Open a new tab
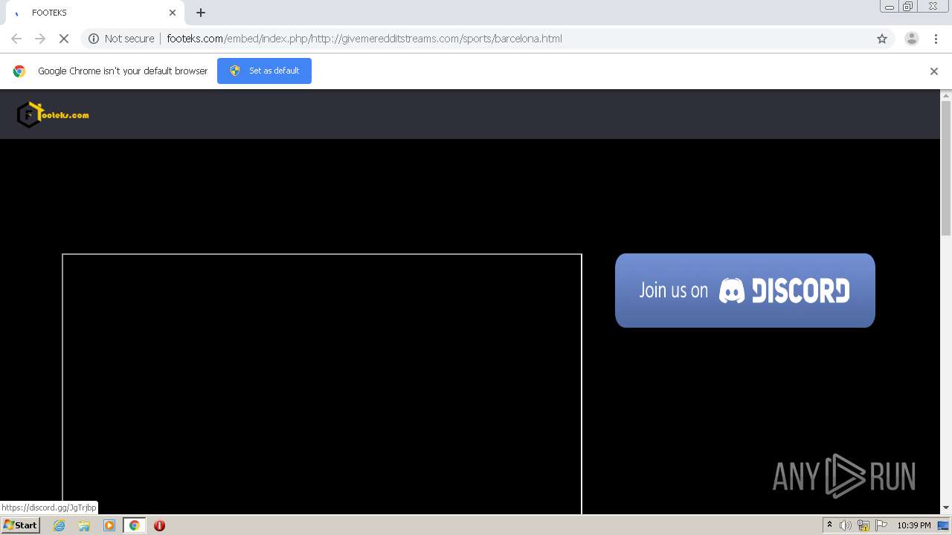This screenshot has height=535, width=952. pos(201,13)
